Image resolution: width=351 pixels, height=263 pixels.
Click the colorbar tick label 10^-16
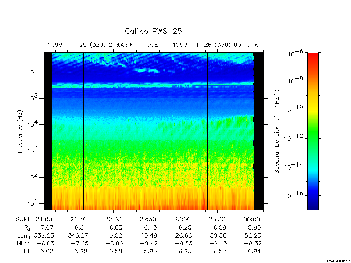[x=294, y=195]
